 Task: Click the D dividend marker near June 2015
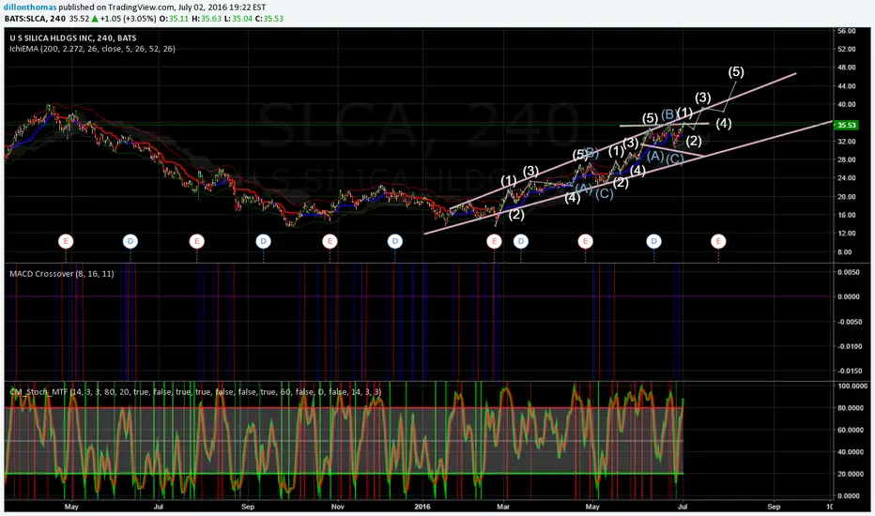[130, 241]
